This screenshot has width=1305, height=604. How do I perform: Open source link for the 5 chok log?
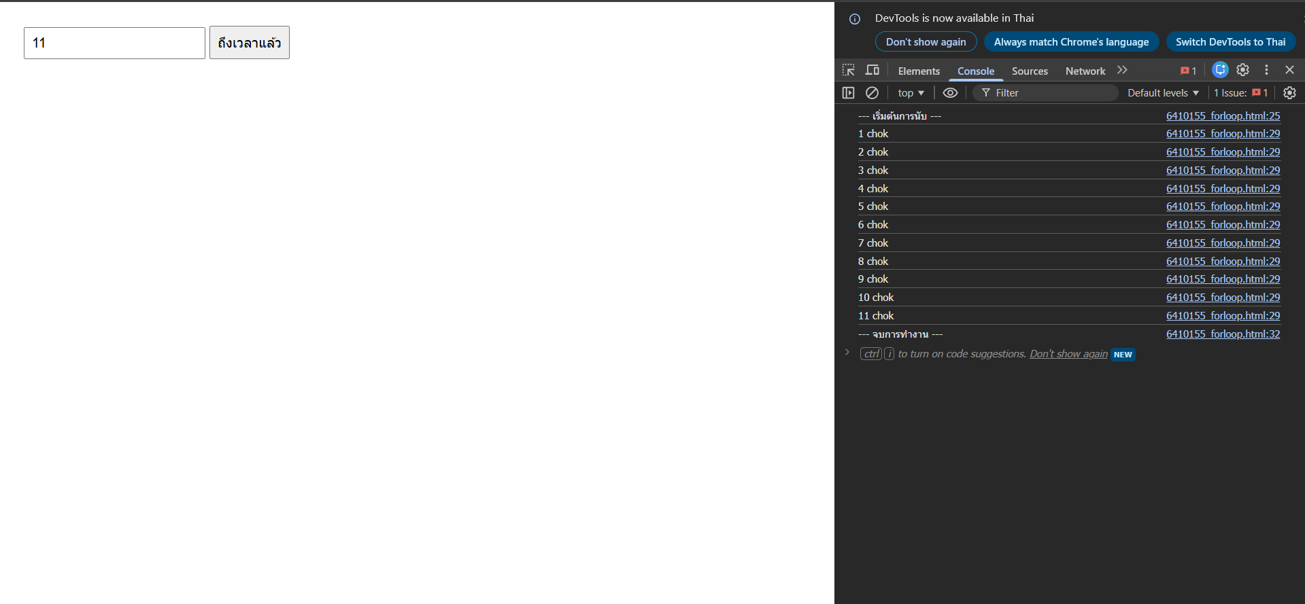click(x=1223, y=207)
